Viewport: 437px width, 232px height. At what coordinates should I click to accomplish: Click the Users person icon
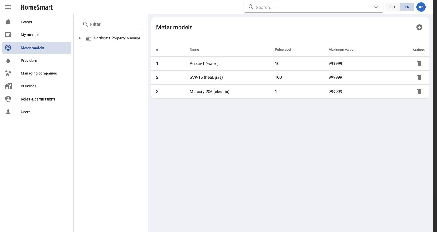pos(8,112)
